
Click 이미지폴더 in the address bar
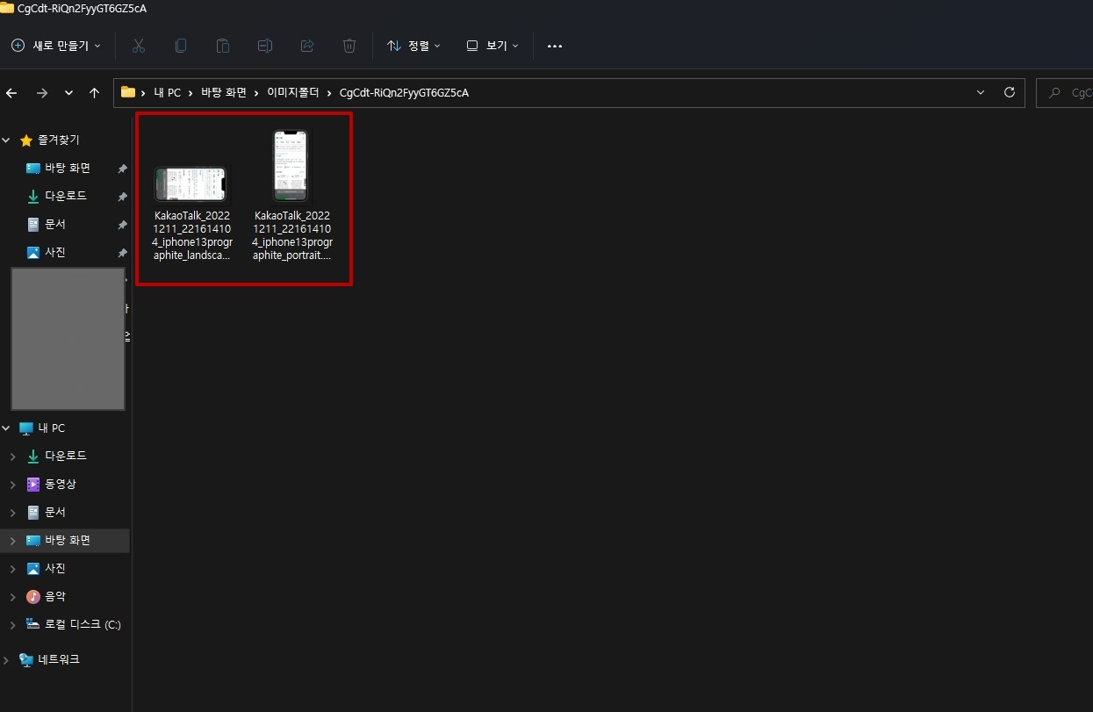[293, 92]
